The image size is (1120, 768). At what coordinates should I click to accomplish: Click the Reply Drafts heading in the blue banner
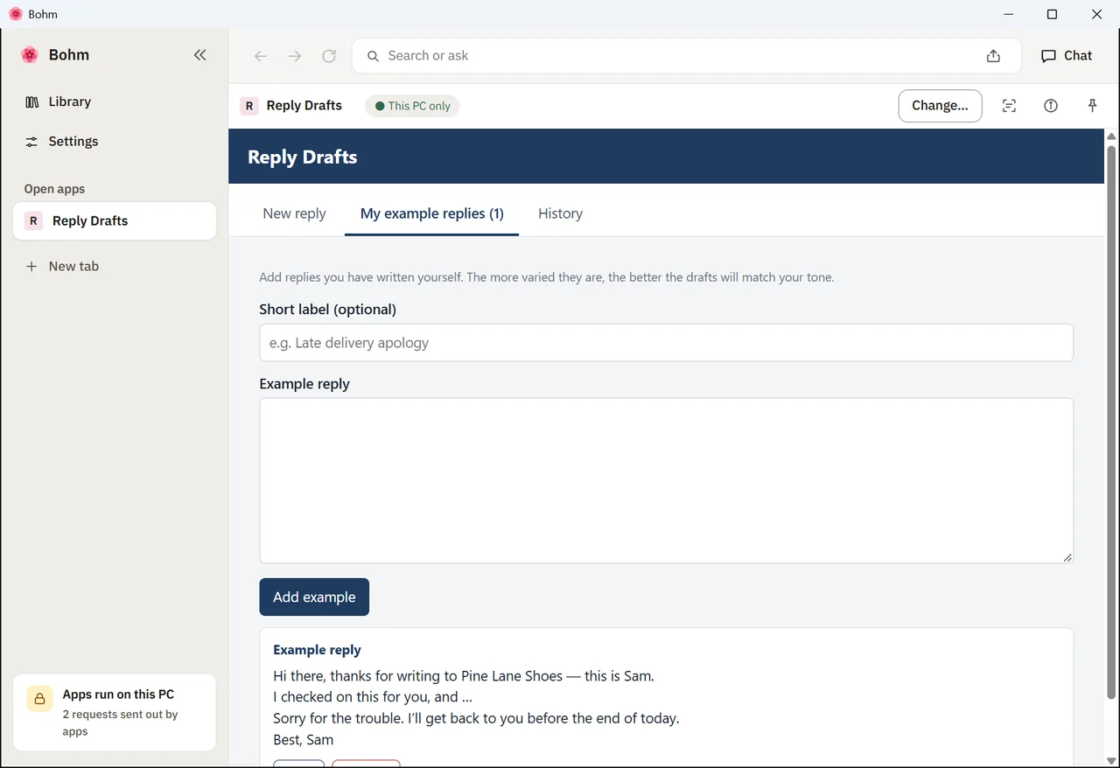point(303,157)
